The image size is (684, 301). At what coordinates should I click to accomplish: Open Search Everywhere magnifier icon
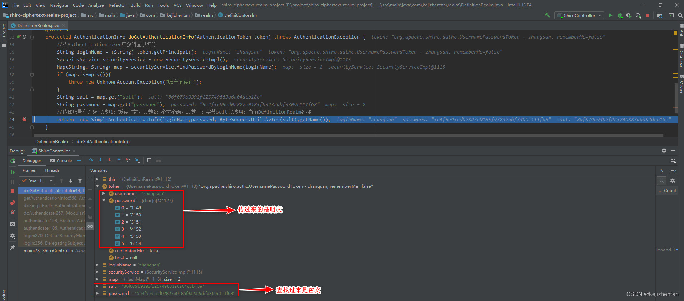click(x=680, y=15)
